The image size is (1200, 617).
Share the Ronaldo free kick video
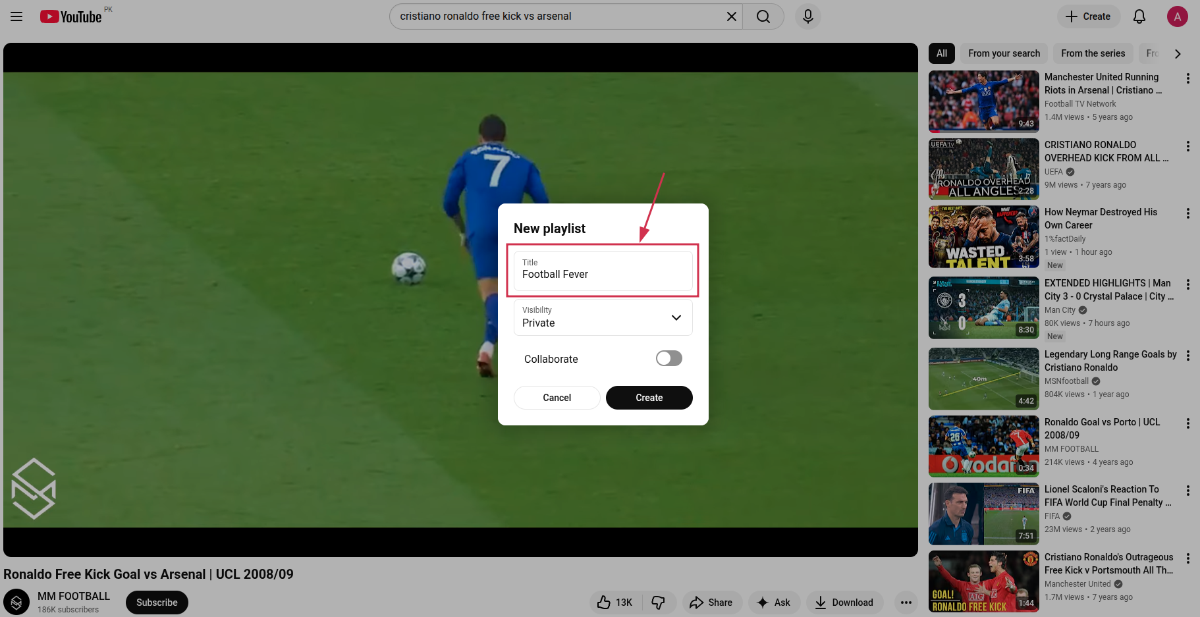tap(712, 603)
